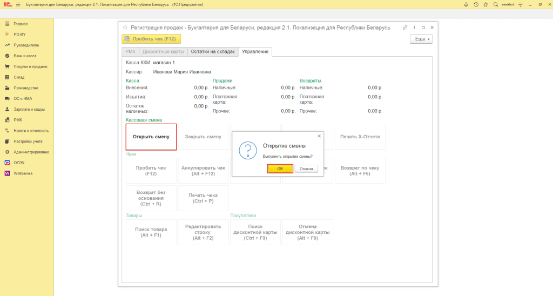Click the Закрыть смену button
The image size is (553, 296).
tap(203, 137)
